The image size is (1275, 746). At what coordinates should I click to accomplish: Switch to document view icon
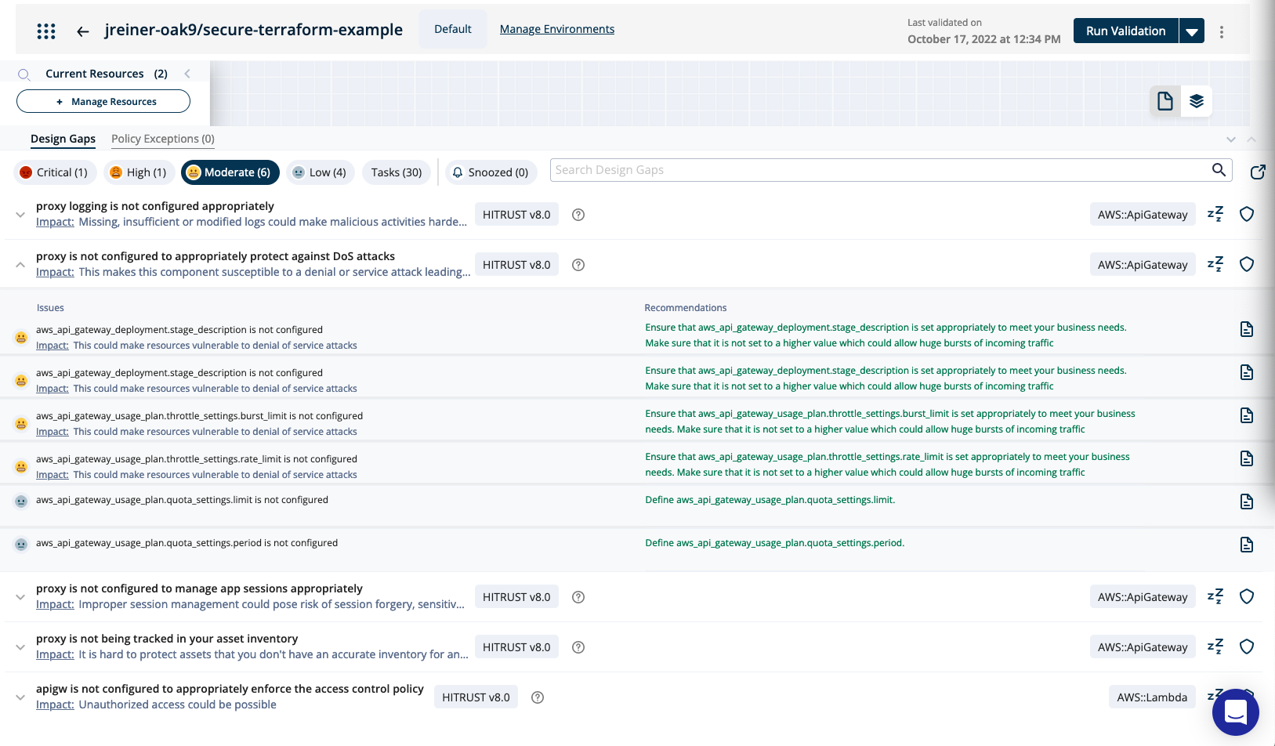click(x=1165, y=101)
